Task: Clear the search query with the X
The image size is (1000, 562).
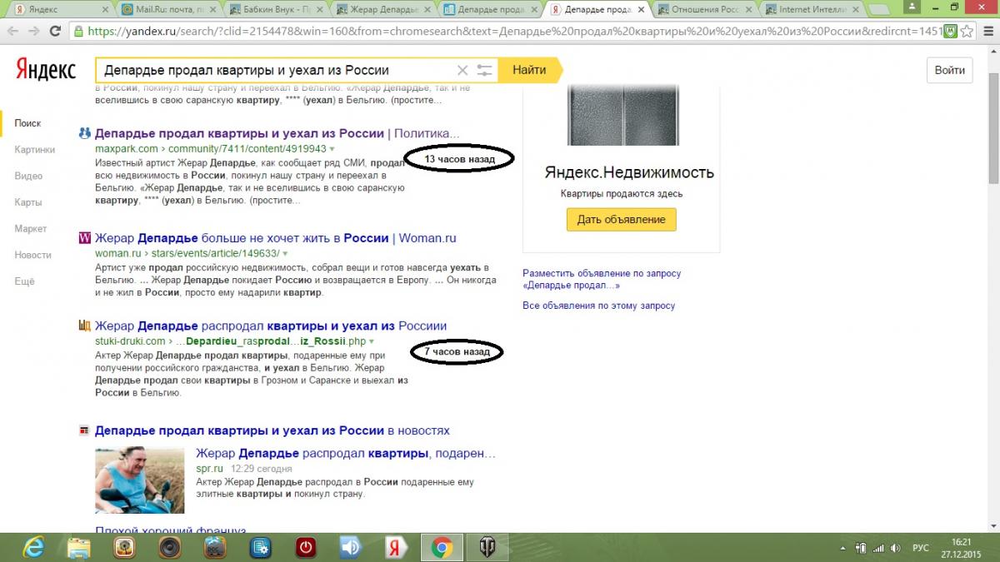Action: tap(462, 70)
